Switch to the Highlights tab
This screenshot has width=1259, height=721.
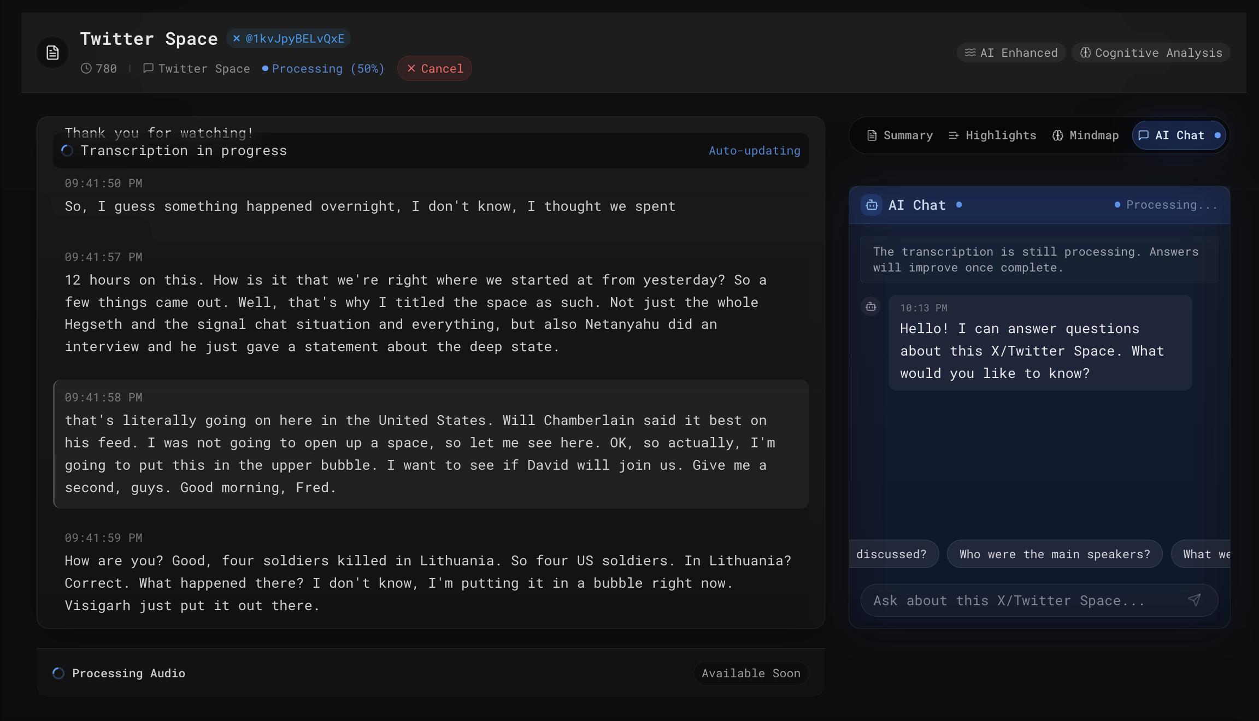992,135
